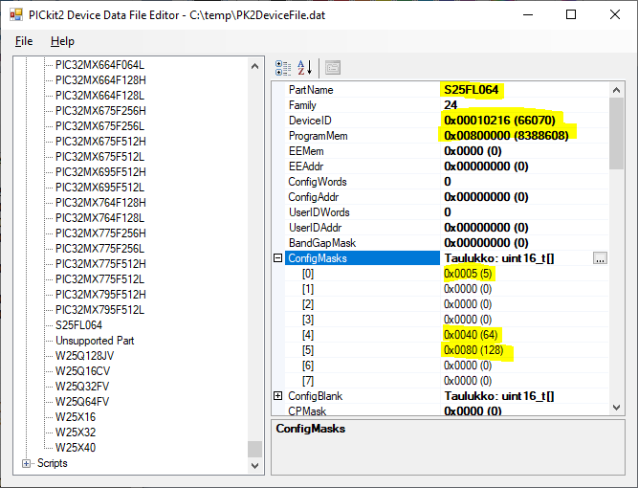This screenshot has width=638, height=488.
Task: Open the Help menu
Action: coord(62,41)
